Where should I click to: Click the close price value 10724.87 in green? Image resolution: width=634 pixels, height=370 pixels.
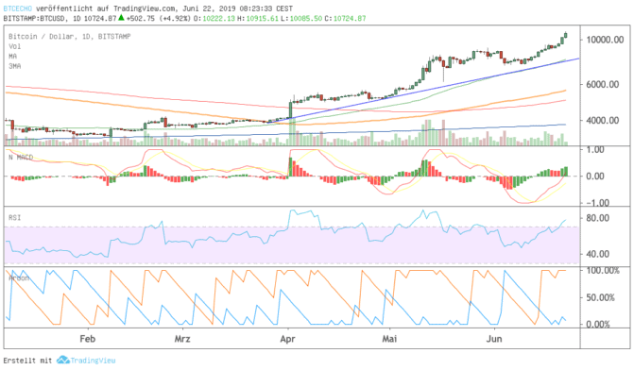pyautogui.click(x=350, y=19)
